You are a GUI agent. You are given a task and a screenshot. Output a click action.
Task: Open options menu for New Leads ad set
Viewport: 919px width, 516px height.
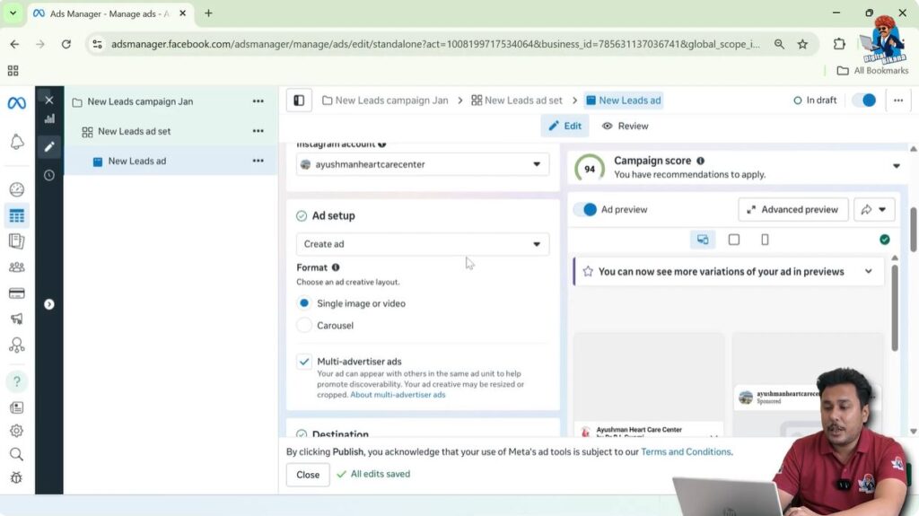[258, 131]
